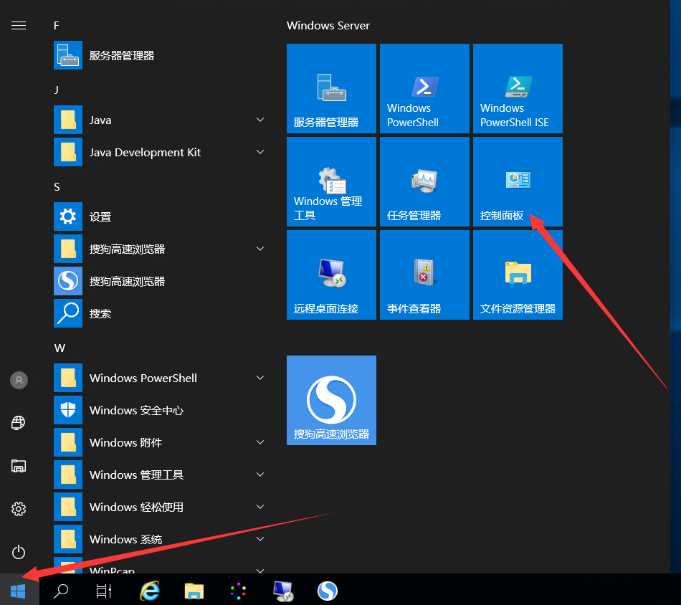Open the Windows PowerShell folder entry
Viewport: 681px width, 605px height.
pos(159,378)
